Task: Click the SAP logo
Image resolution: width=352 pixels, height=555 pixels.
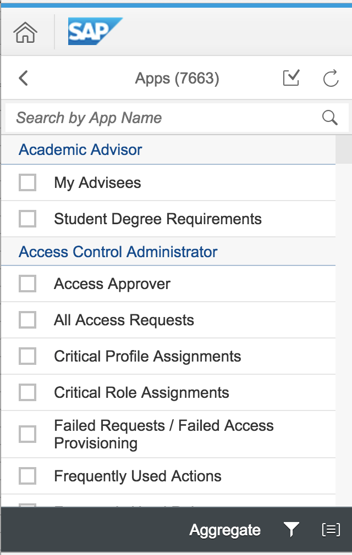Action: point(95,31)
